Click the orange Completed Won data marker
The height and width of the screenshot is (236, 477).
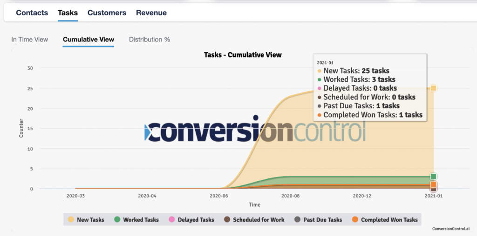point(433,184)
